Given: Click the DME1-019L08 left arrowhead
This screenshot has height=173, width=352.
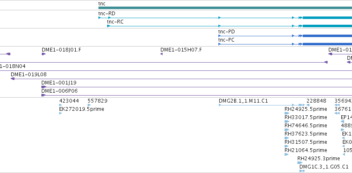Looking at the screenshot, I should [12, 79].
